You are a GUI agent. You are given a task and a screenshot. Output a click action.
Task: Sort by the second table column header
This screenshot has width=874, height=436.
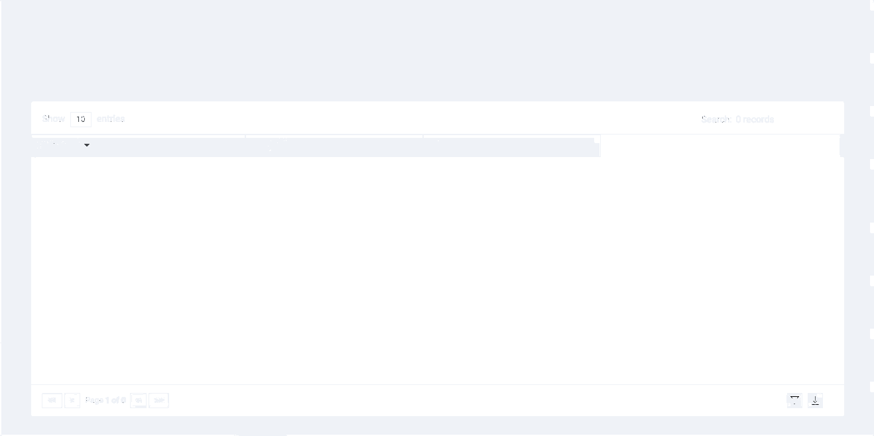334,146
